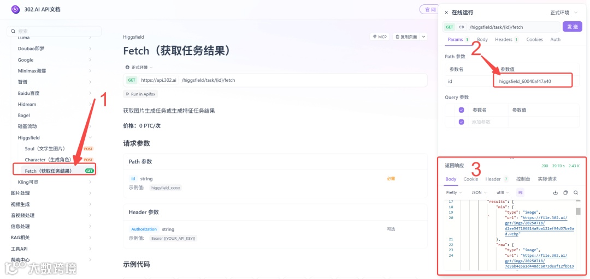Select the response Body tab
This screenshot has width=590, height=279.
click(x=451, y=179)
